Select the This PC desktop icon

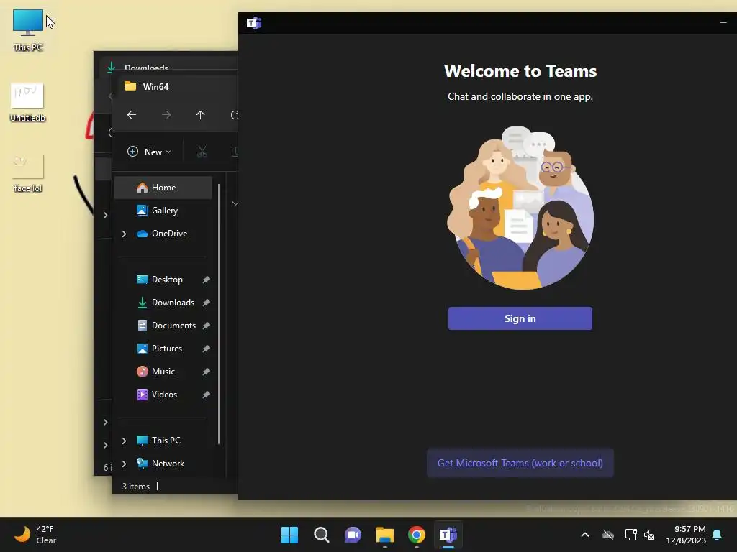pos(28,29)
